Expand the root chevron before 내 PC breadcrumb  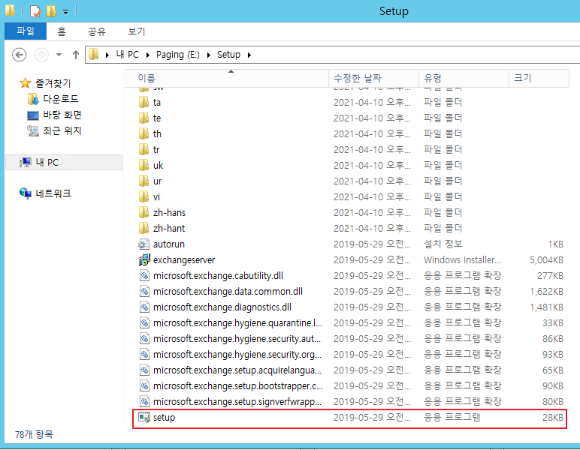point(107,55)
